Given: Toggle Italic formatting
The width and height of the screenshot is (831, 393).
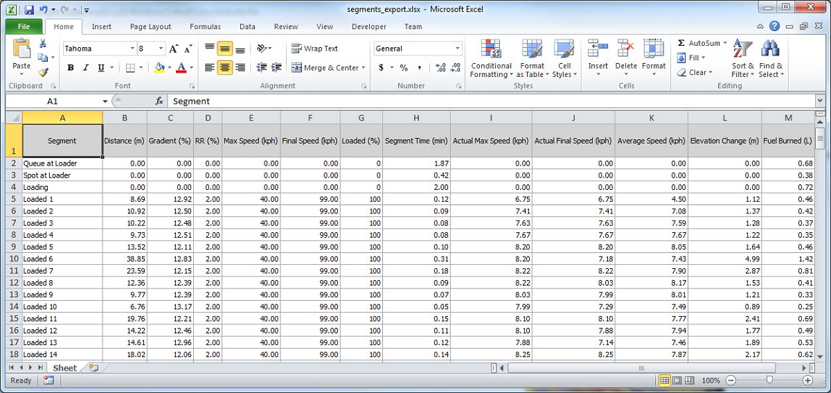Looking at the screenshot, I should 86,68.
